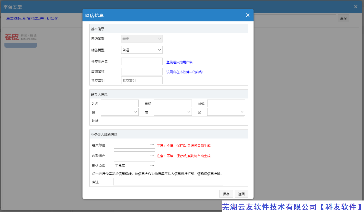Click the 查询 button in the 平台类型 window

tap(343, 18)
